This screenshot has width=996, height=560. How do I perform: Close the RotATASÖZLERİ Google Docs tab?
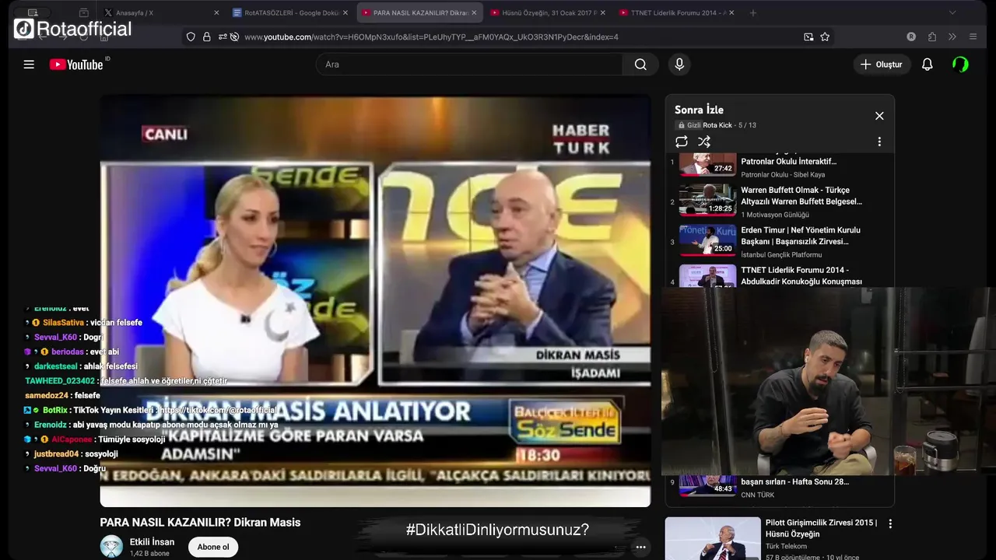pos(345,12)
